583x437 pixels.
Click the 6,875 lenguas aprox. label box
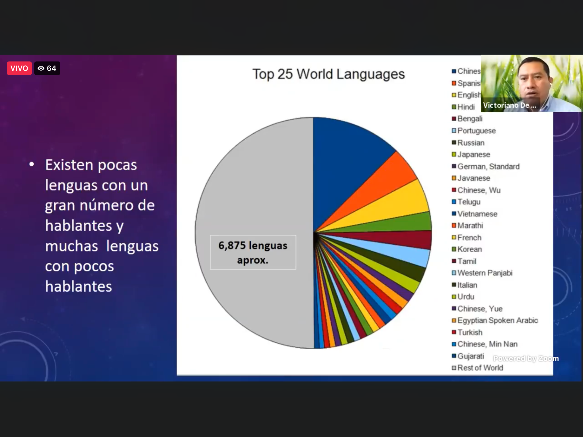click(253, 252)
